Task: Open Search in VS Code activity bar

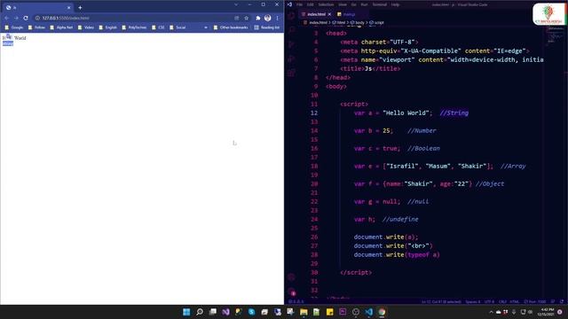Action: click(291, 30)
